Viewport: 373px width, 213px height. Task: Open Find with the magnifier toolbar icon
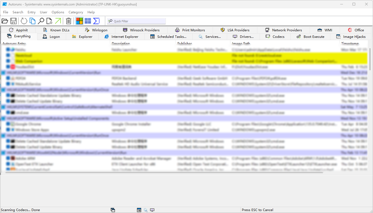[x=41, y=21]
